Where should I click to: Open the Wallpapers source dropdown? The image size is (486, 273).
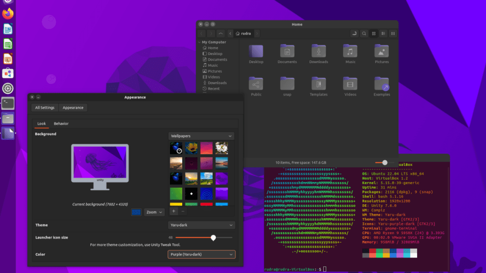(x=201, y=136)
